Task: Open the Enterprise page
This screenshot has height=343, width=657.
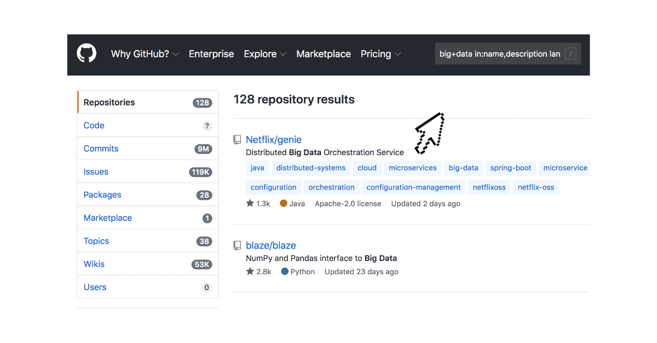Action: click(x=211, y=54)
